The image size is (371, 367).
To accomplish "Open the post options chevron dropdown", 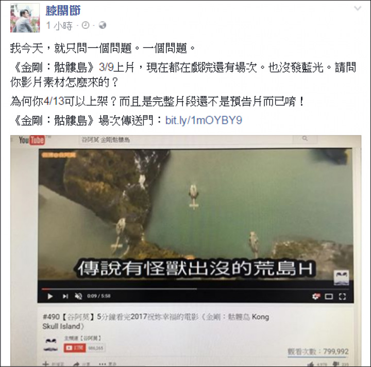I will [358, 9].
